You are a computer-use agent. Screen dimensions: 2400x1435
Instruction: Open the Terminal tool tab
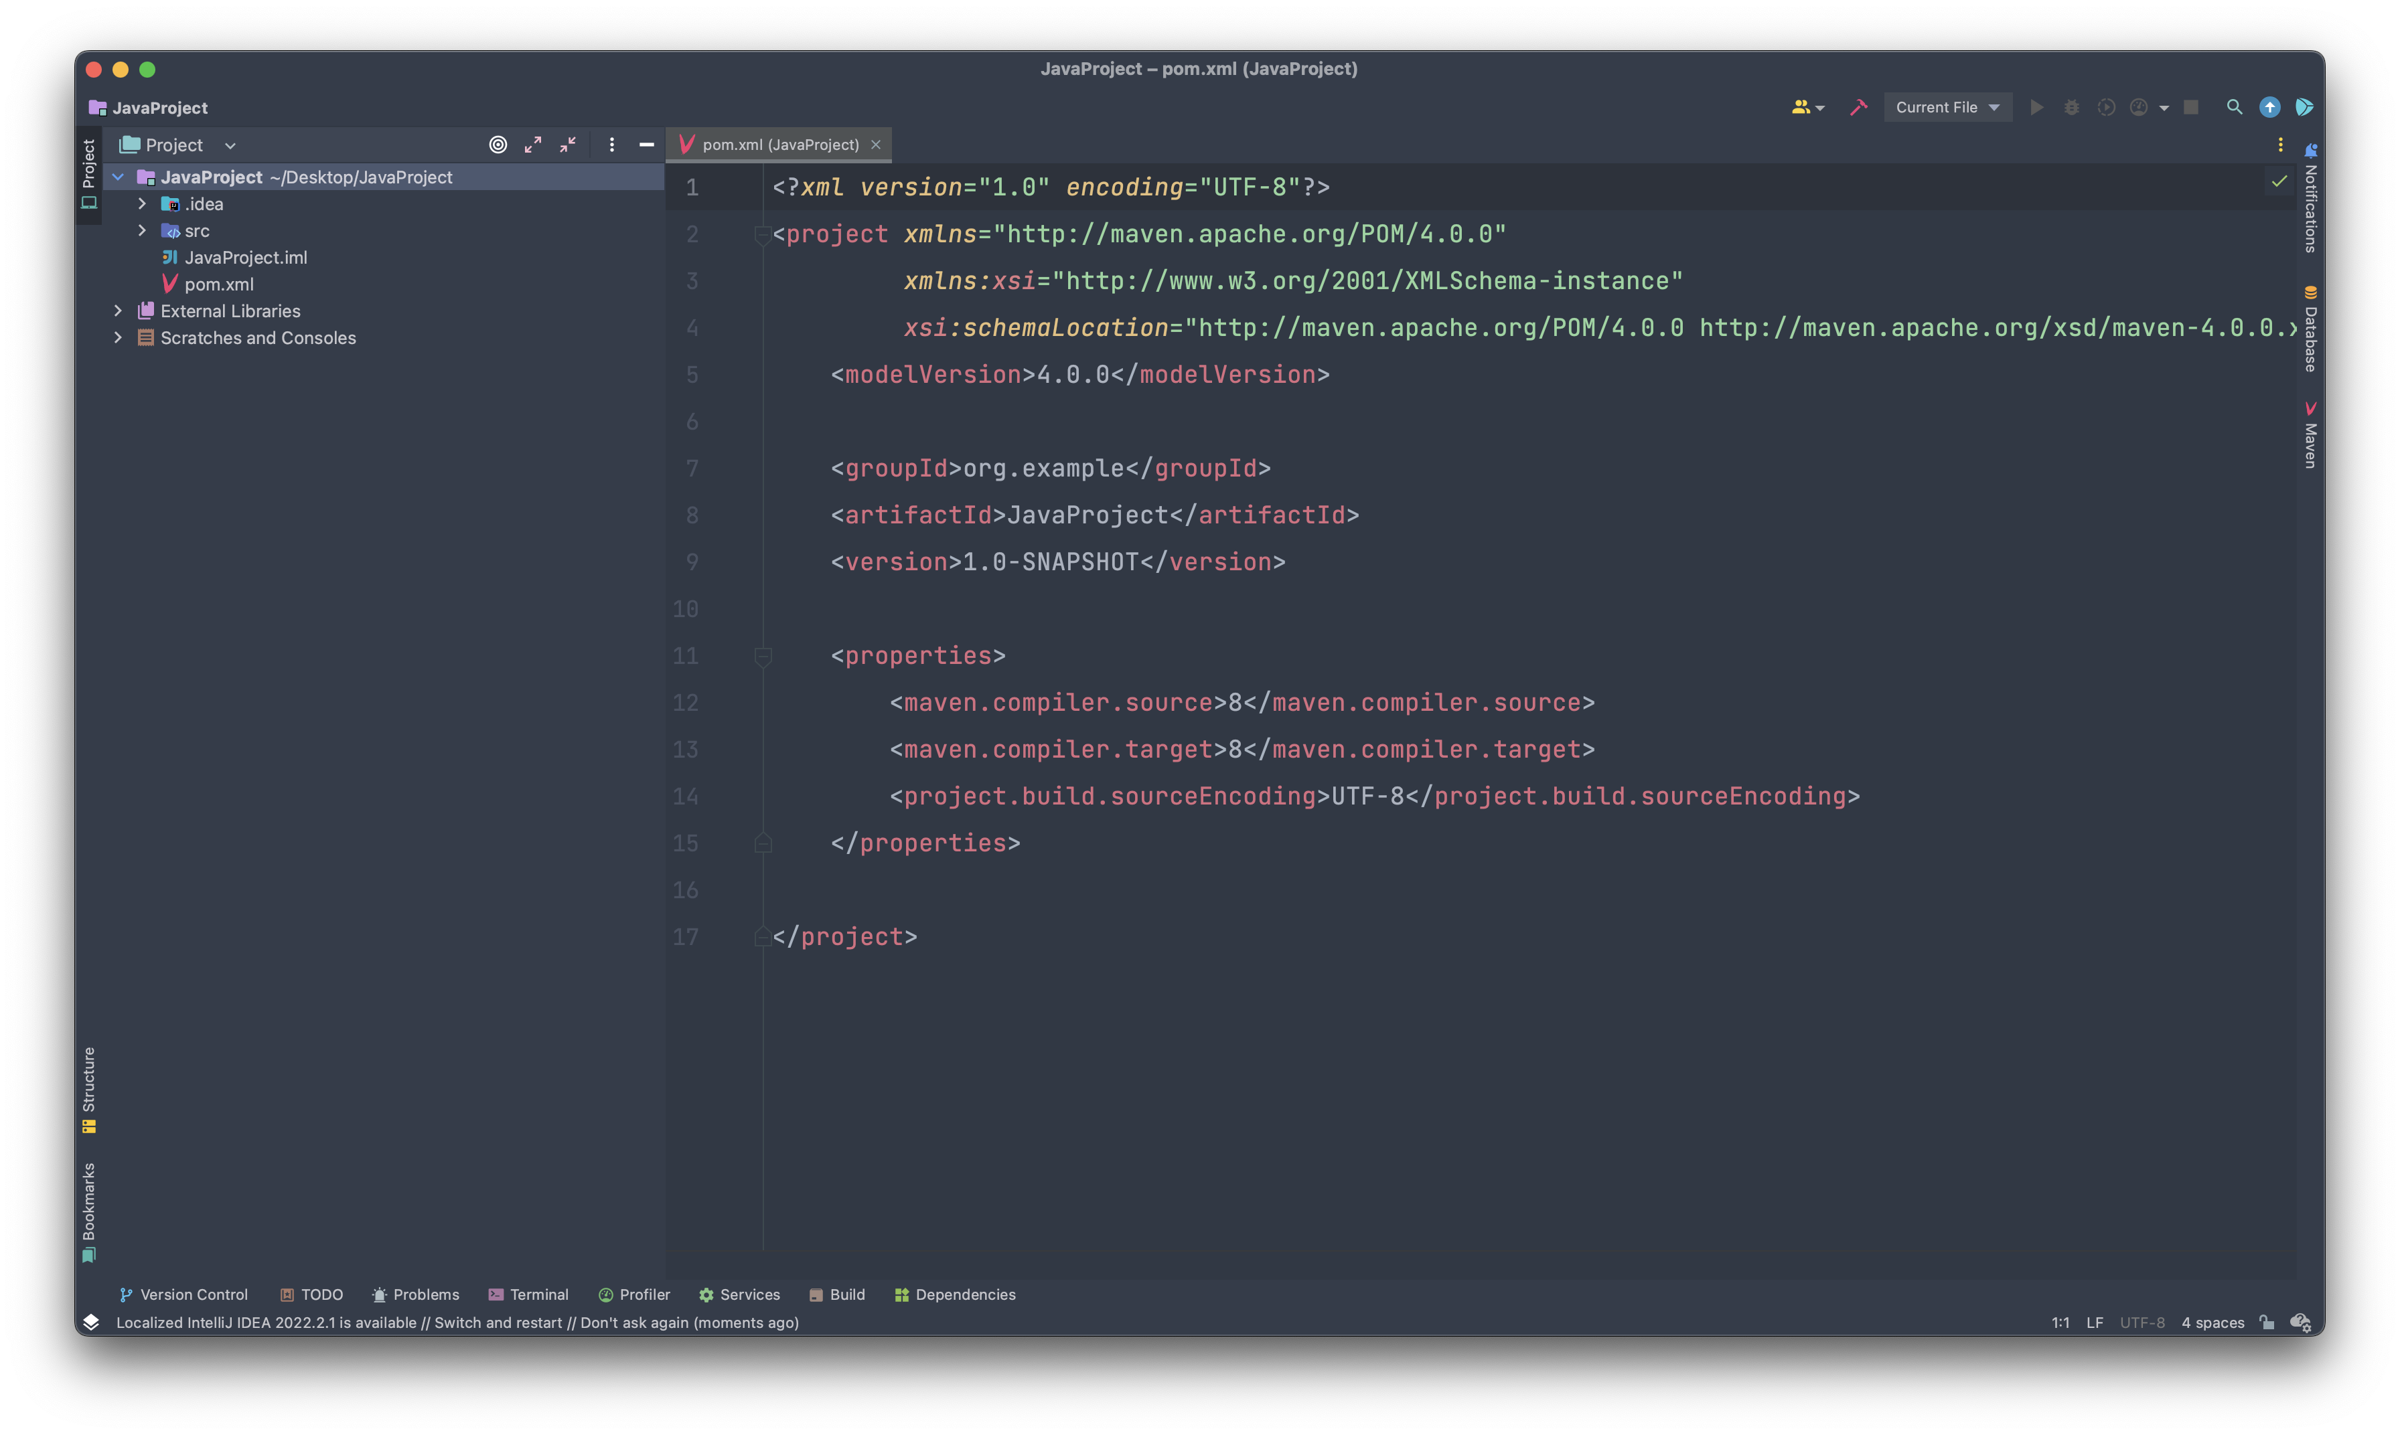tap(529, 1294)
